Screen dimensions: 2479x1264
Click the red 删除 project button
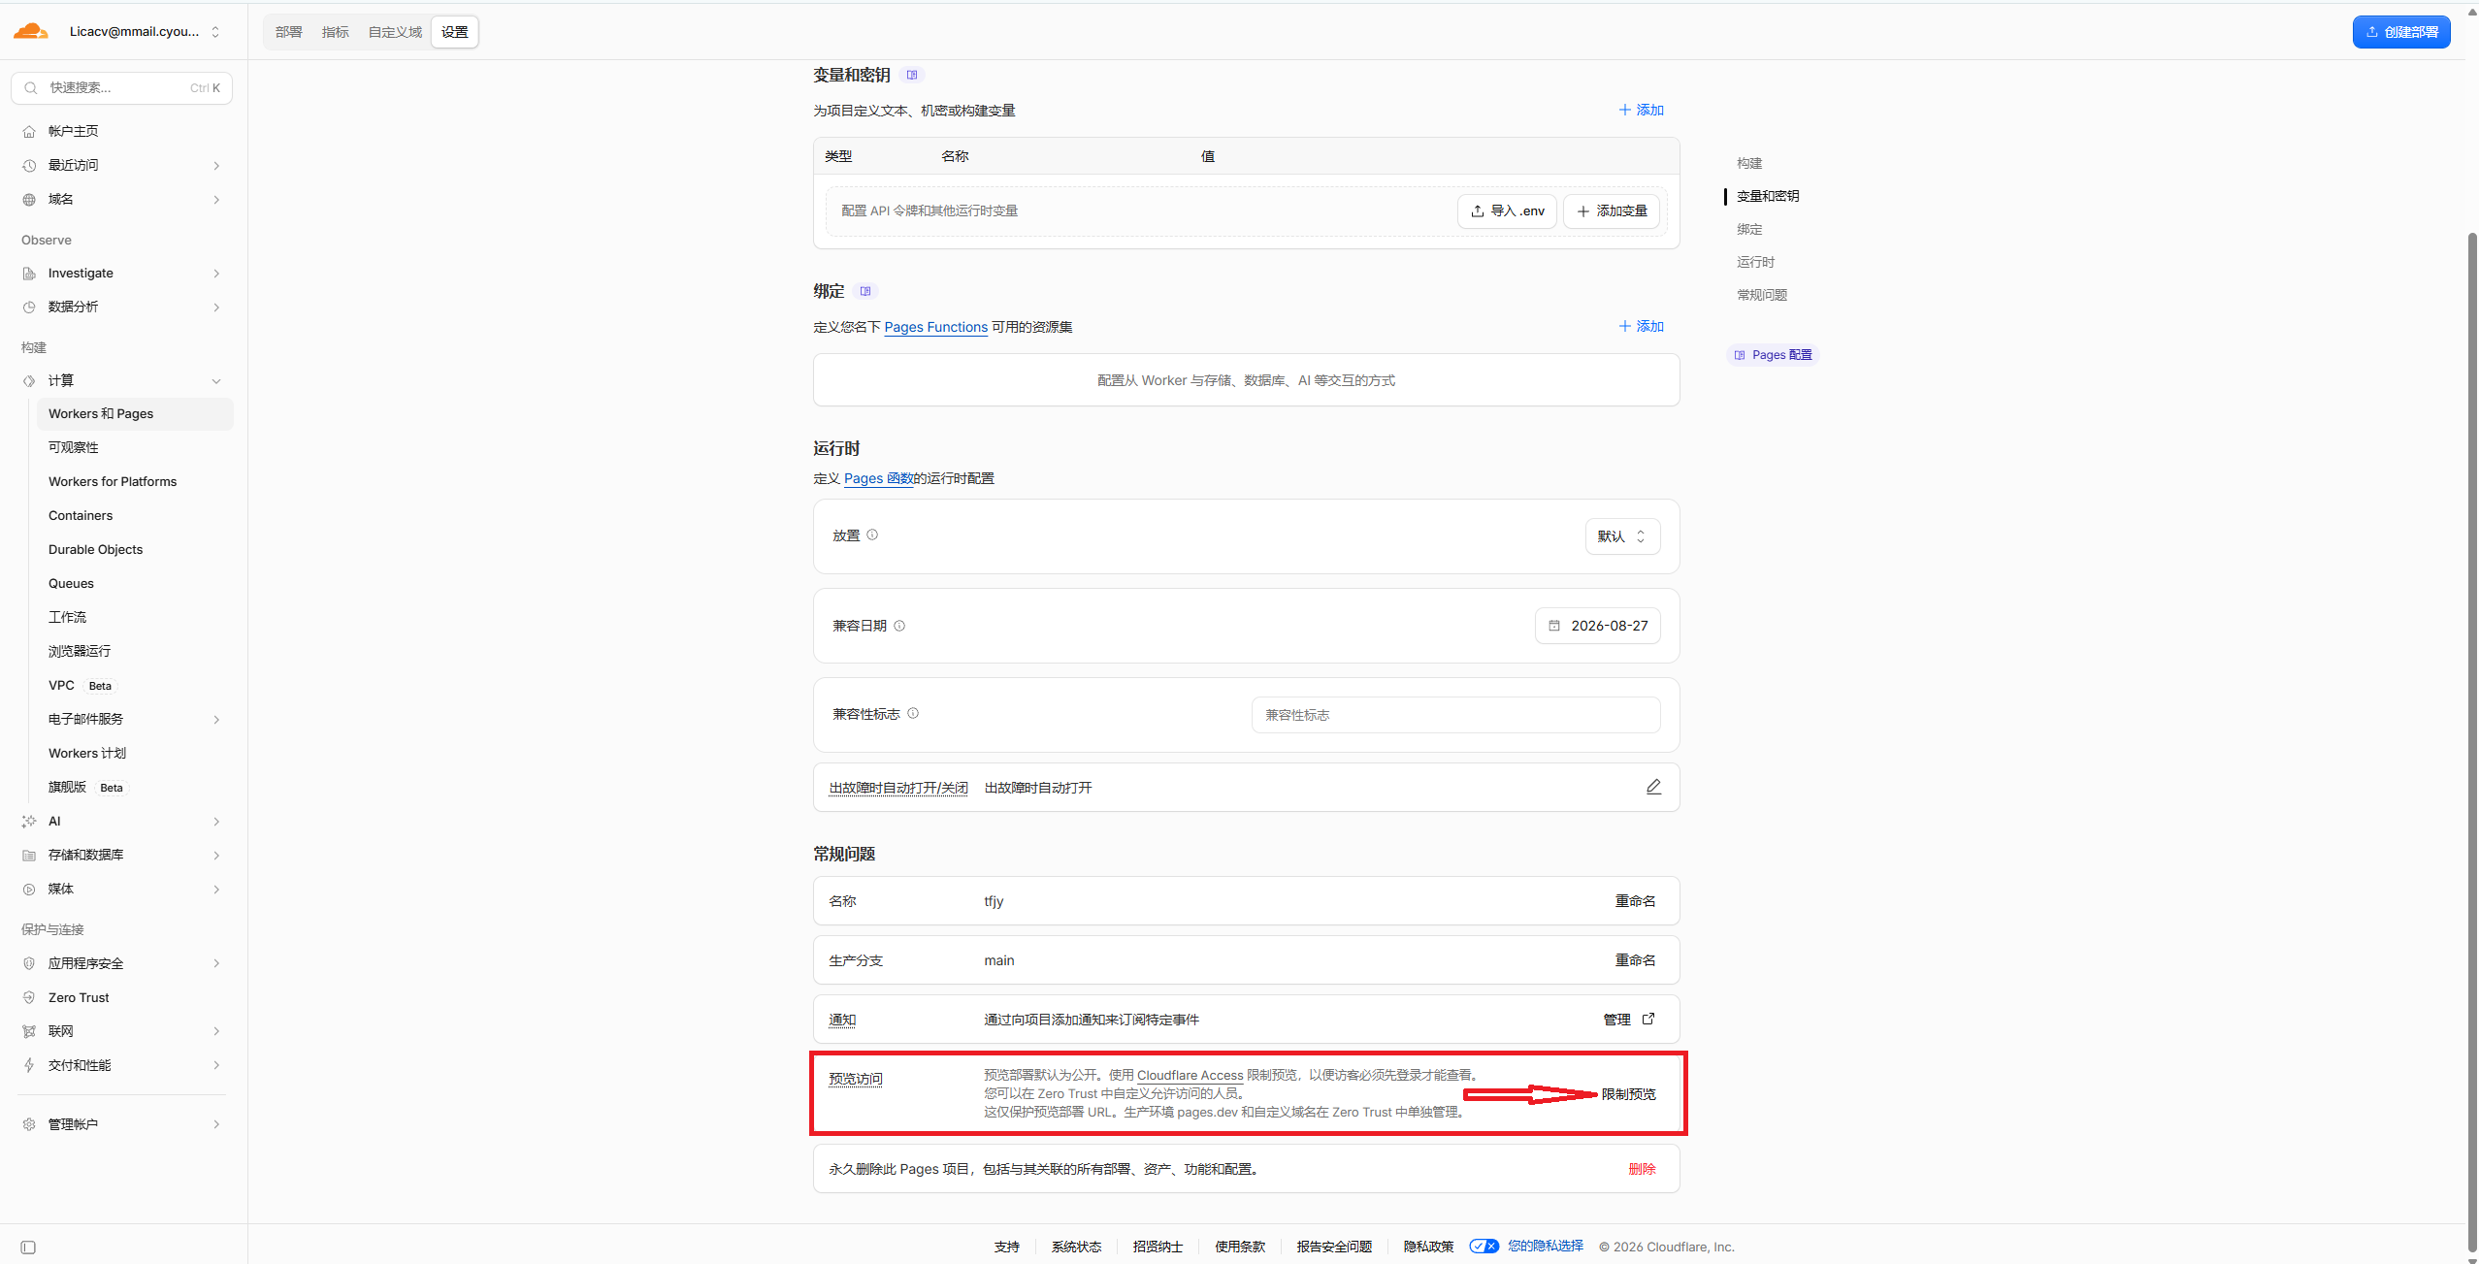pyautogui.click(x=1642, y=1169)
